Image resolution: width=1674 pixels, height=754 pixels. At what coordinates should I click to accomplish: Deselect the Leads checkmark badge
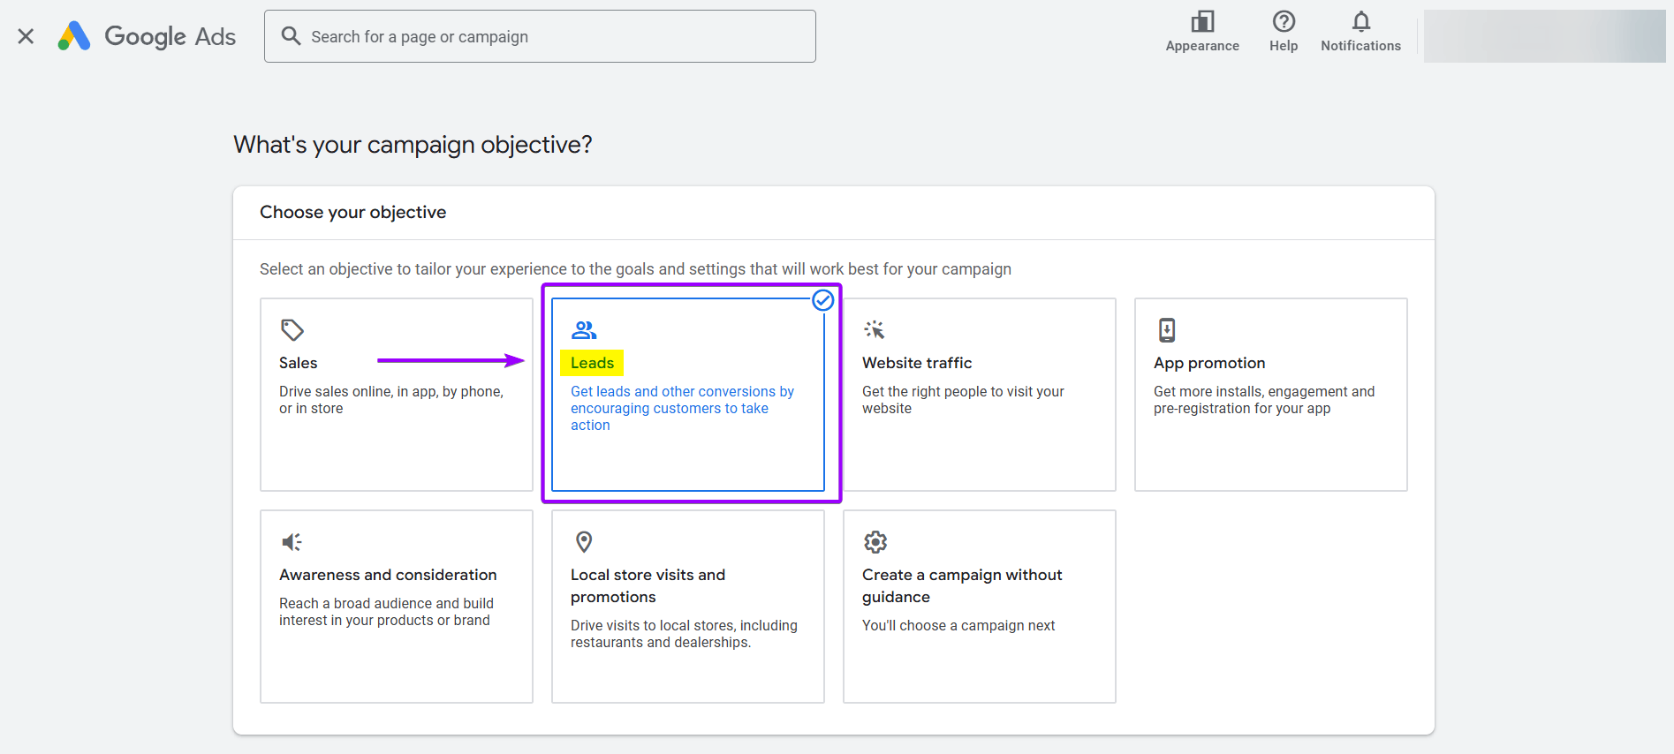[822, 300]
